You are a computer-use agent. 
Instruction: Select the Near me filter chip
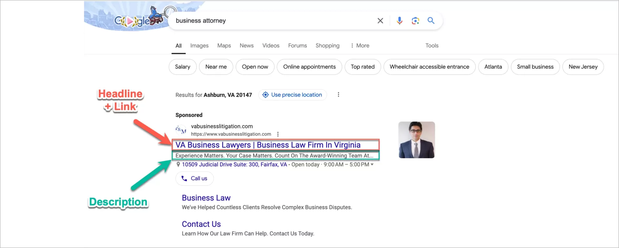(x=216, y=67)
